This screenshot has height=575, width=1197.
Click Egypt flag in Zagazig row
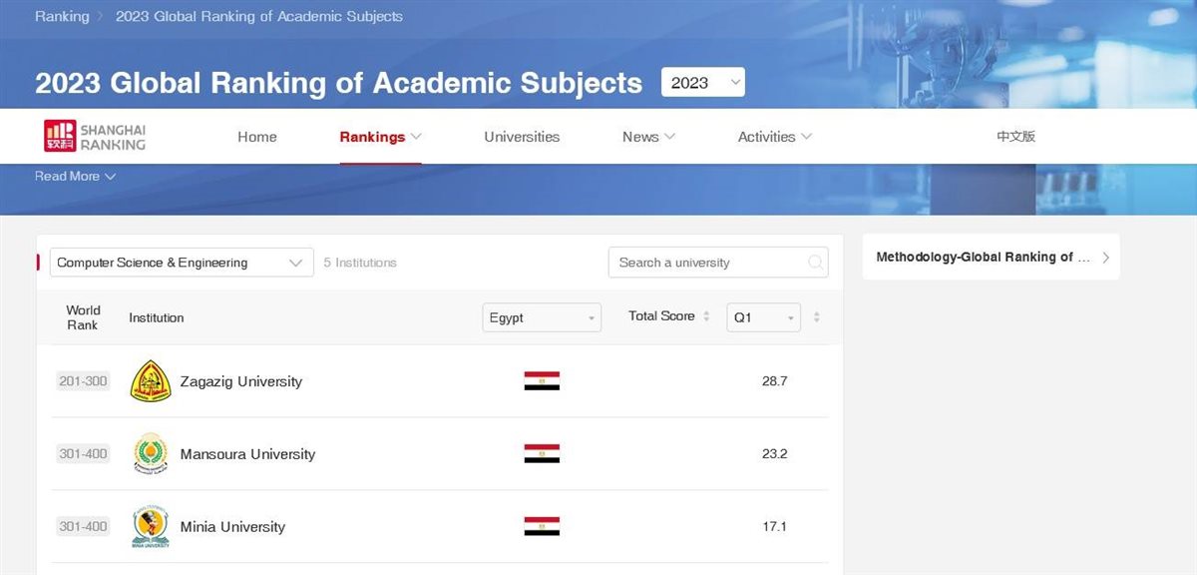(542, 381)
